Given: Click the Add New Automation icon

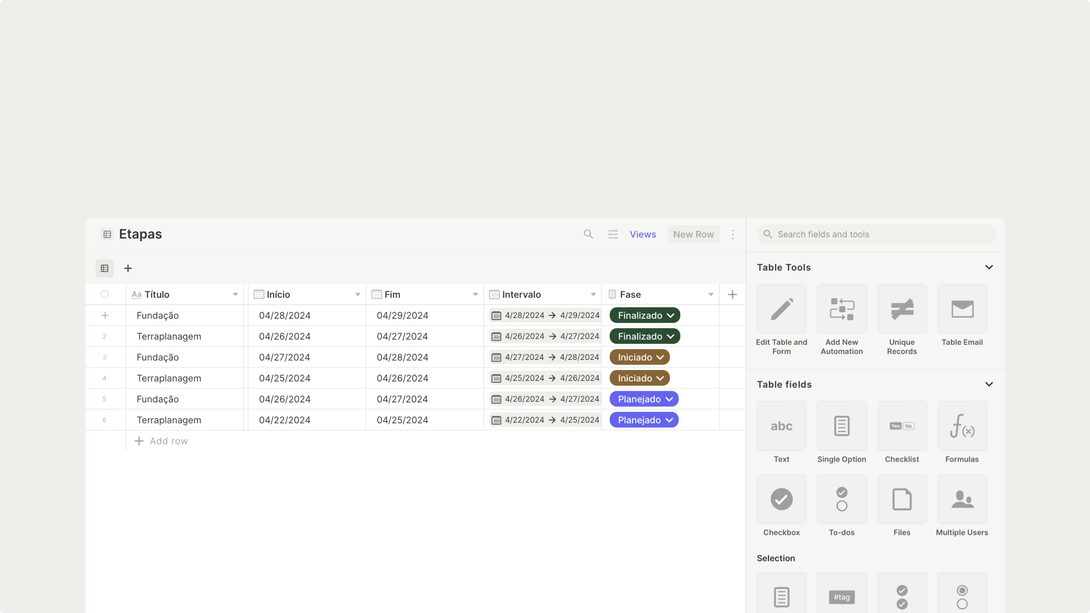Looking at the screenshot, I should click(x=841, y=309).
